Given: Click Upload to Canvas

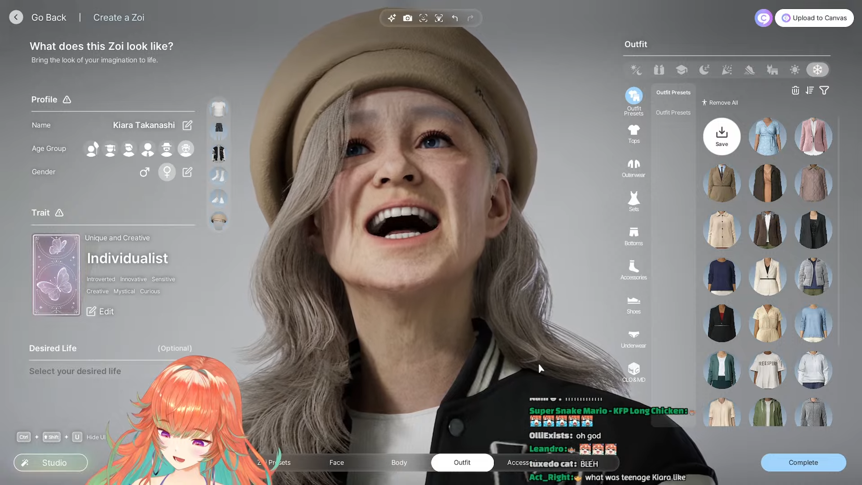Looking at the screenshot, I should coord(814,18).
